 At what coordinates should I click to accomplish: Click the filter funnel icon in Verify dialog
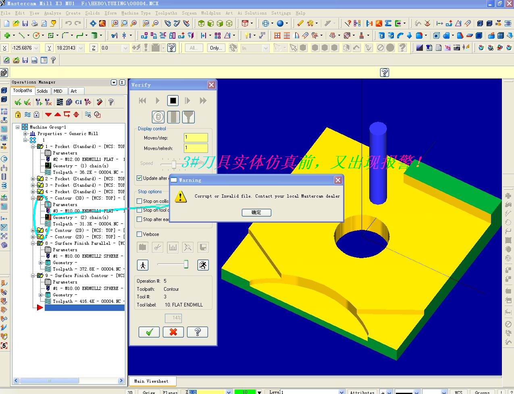click(188, 117)
